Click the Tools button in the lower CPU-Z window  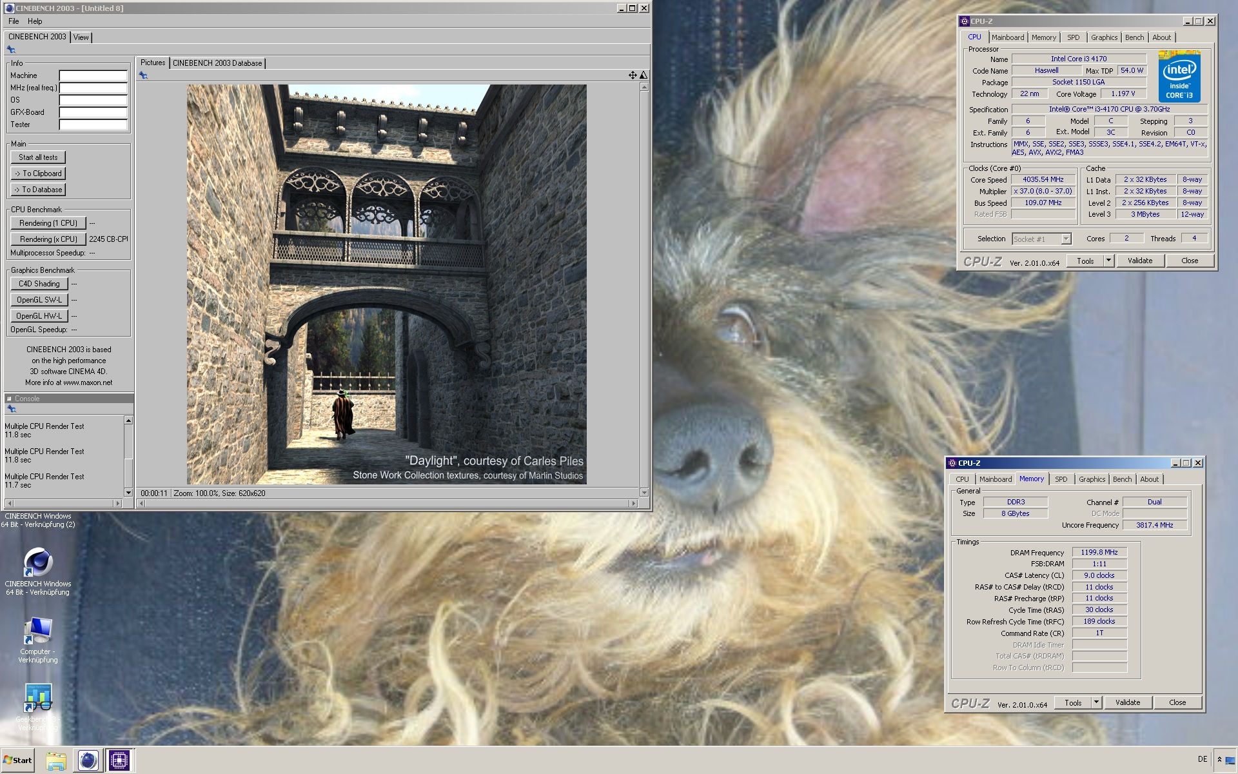[1073, 702]
